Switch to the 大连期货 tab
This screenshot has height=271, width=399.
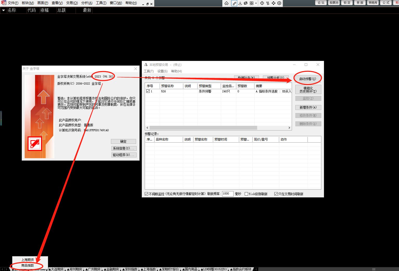point(56,269)
